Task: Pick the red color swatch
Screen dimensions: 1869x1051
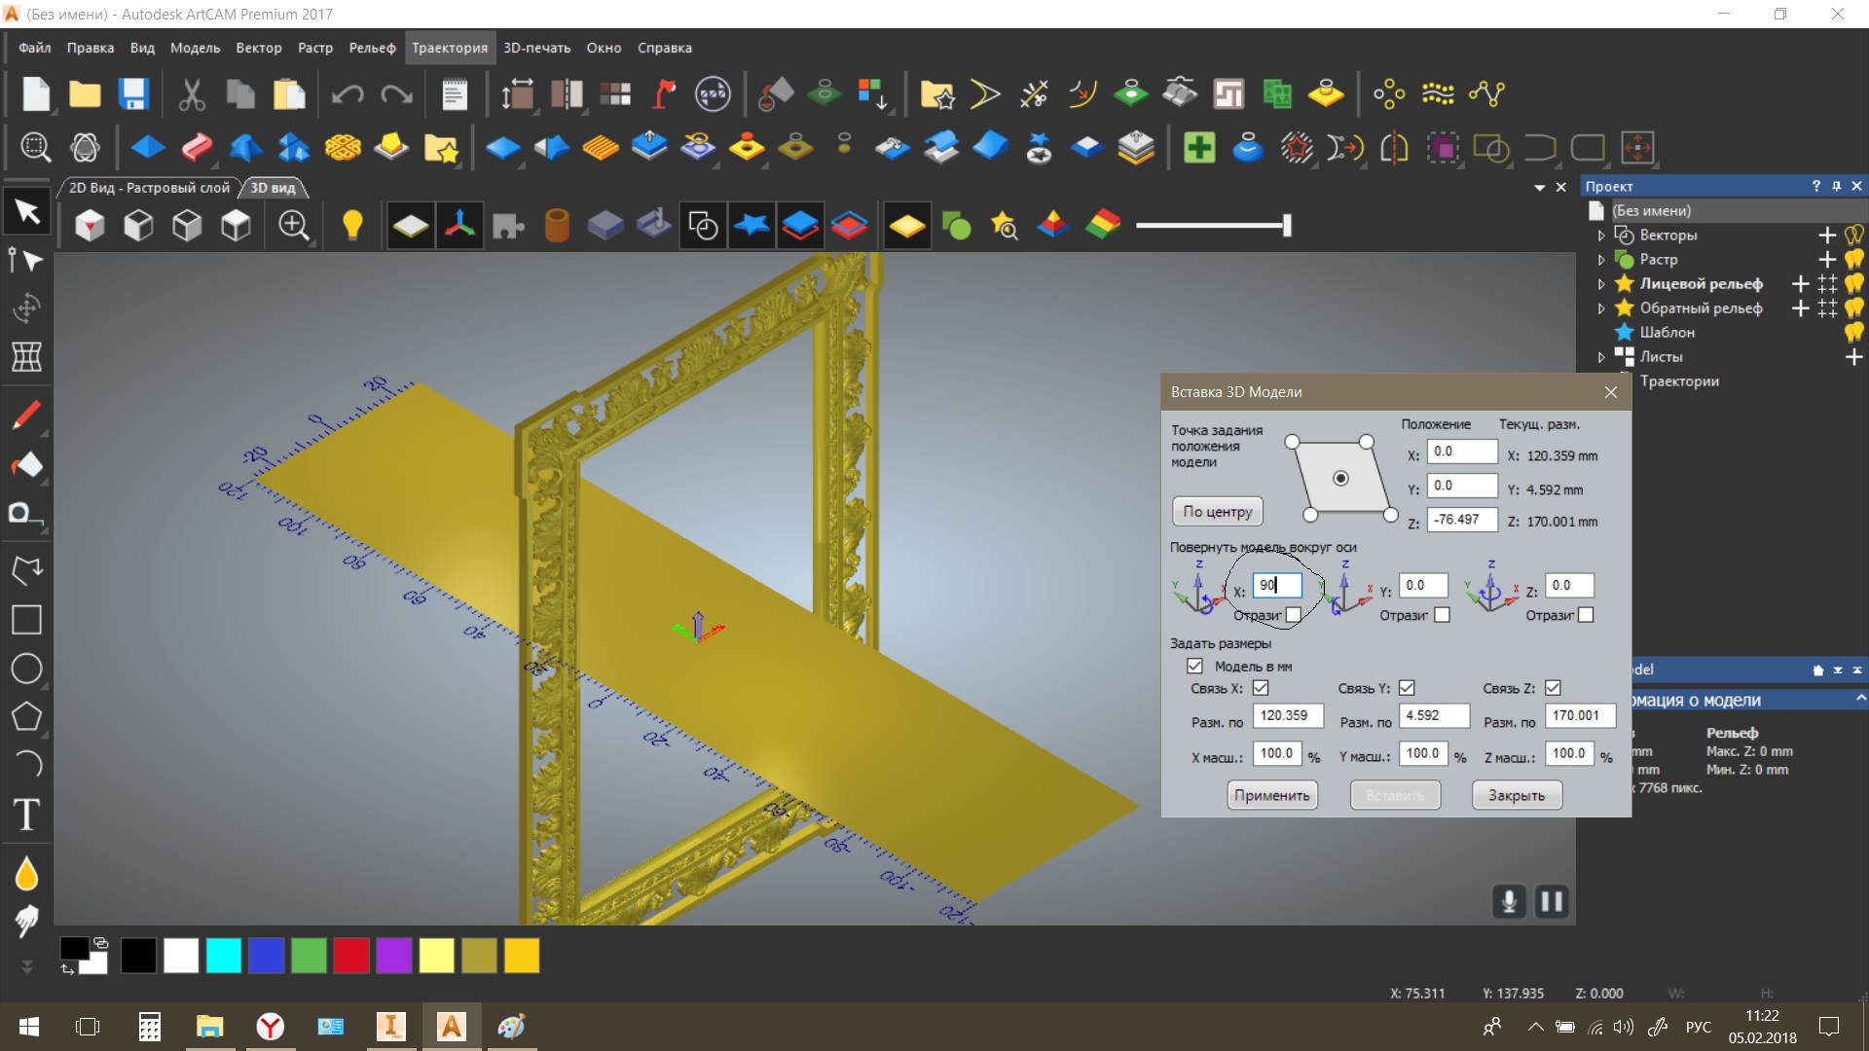Action: (351, 956)
